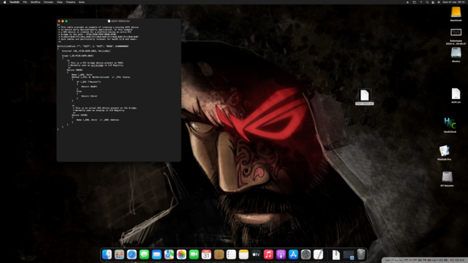Open the HackCheck desktop app icon
The width and height of the screenshot is (468, 263).
pyautogui.click(x=449, y=123)
